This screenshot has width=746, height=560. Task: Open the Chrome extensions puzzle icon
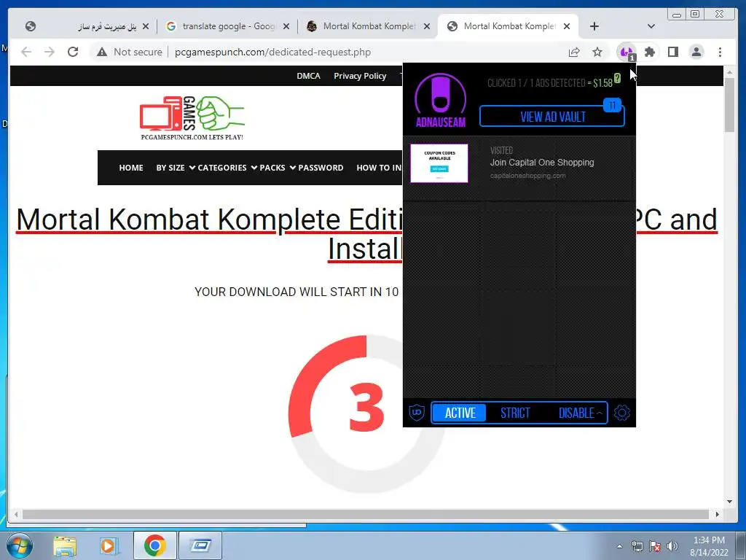click(649, 52)
